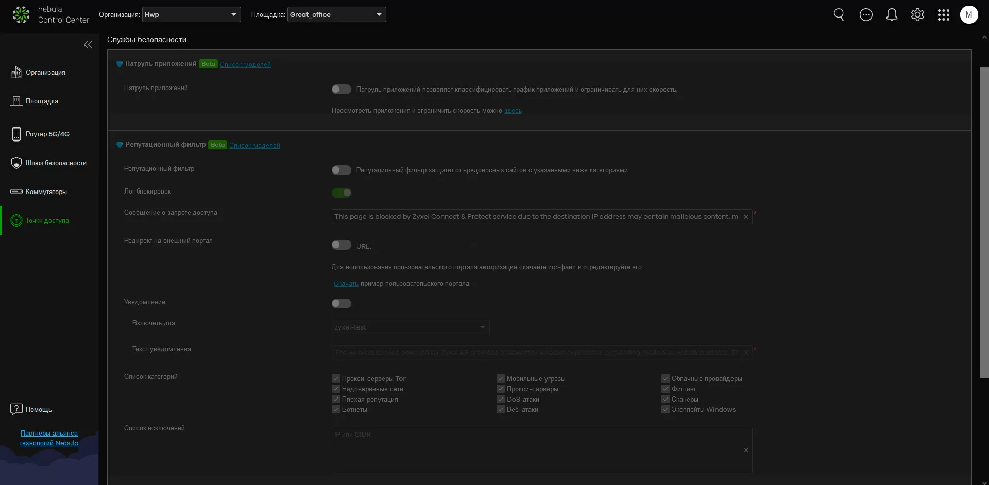Viewport: 989px width, 485px height.
Task: Click the Точки доступа wifi icon
Action: (16, 220)
